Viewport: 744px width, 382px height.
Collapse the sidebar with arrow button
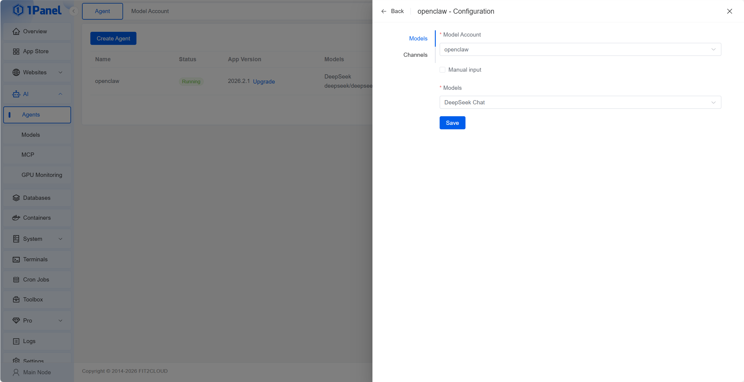click(74, 11)
